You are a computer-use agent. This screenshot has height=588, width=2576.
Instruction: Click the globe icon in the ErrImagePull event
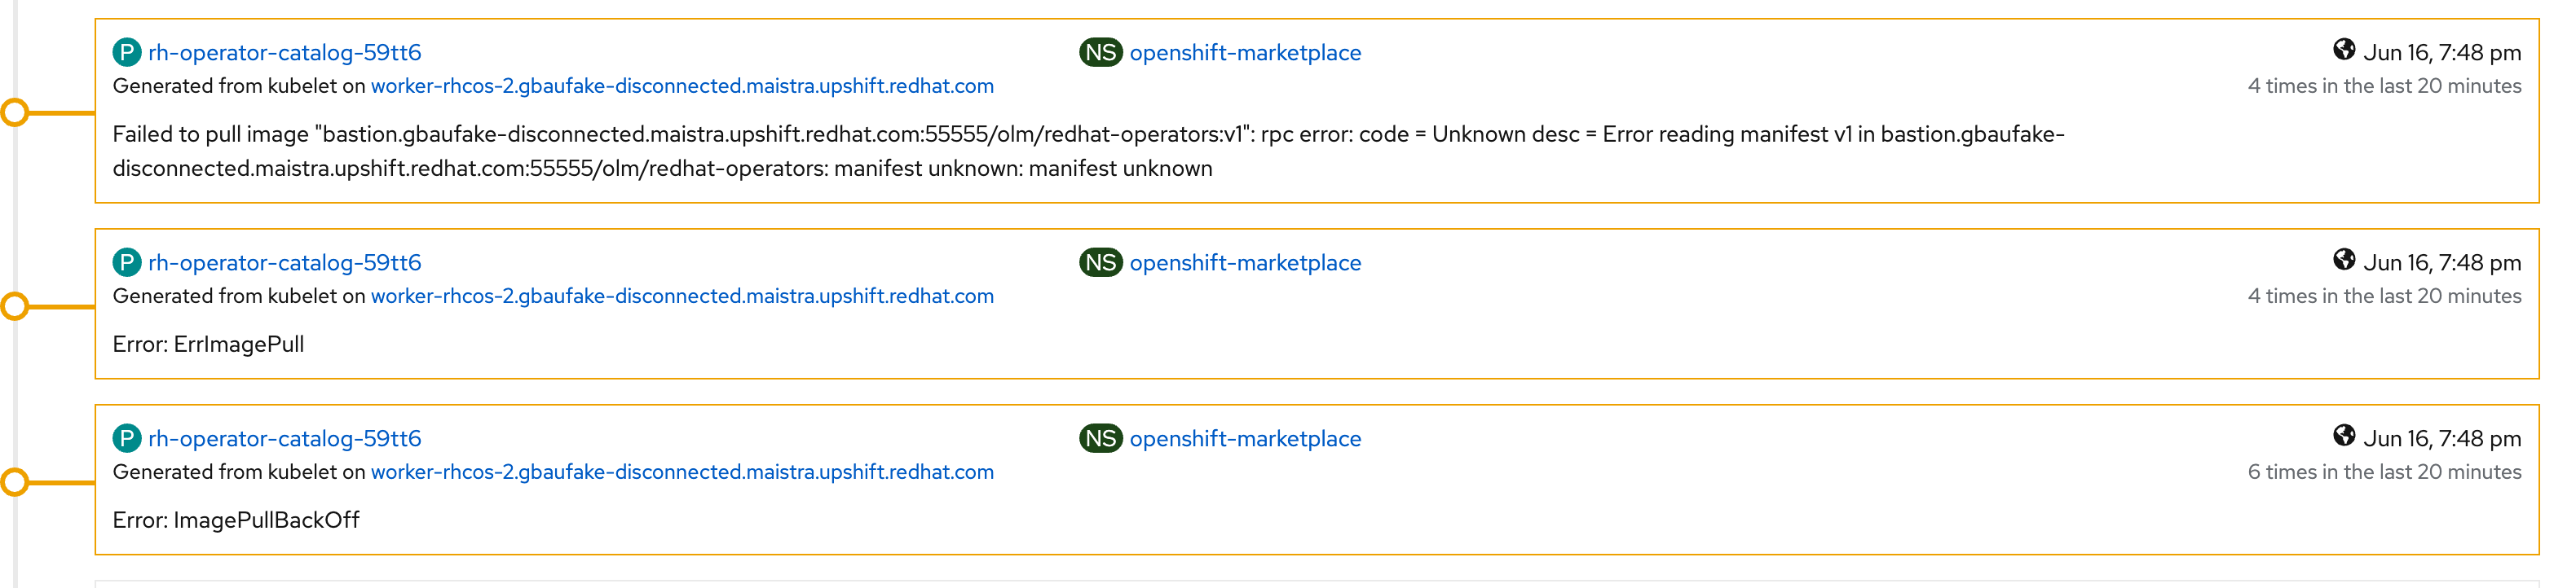pyautogui.click(x=2343, y=260)
